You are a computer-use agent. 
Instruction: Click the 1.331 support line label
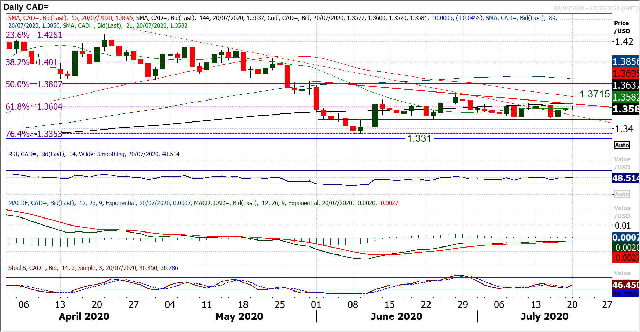pos(419,139)
